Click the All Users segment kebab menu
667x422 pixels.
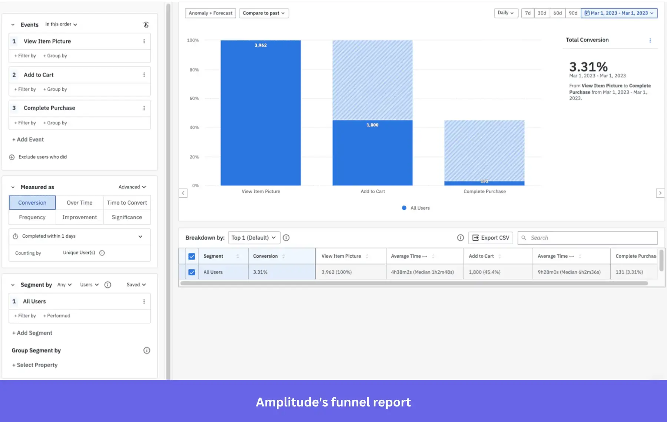(x=145, y=301)
